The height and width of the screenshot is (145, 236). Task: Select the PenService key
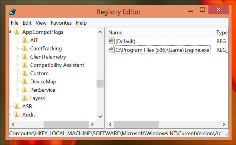pos(43,90)
